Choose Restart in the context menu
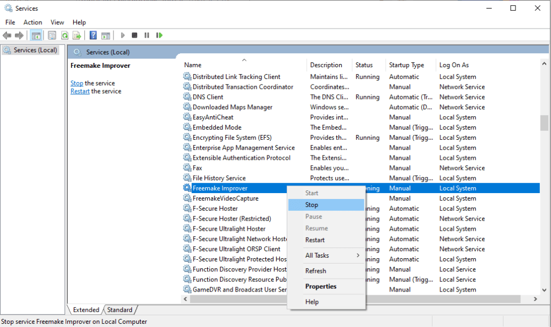 (x=326, y=240)
